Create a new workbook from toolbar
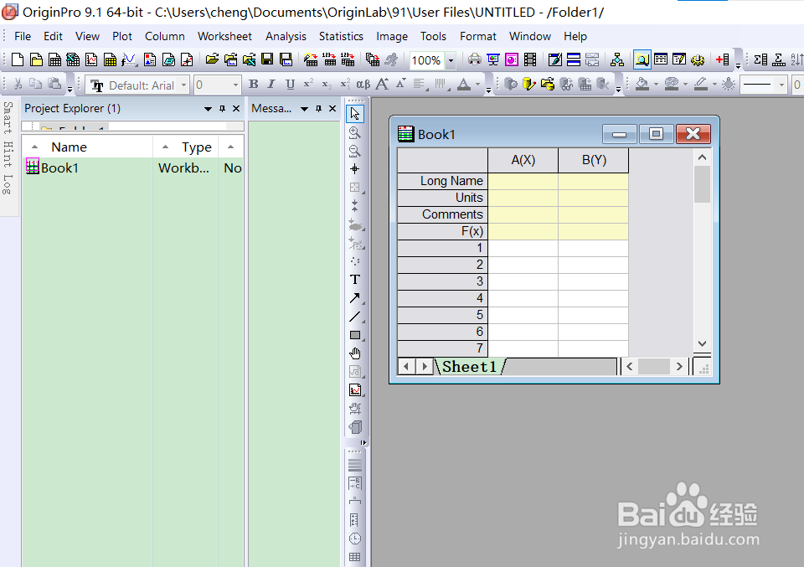The width and height of the screenshot is (804, 567). click(54, 60)
